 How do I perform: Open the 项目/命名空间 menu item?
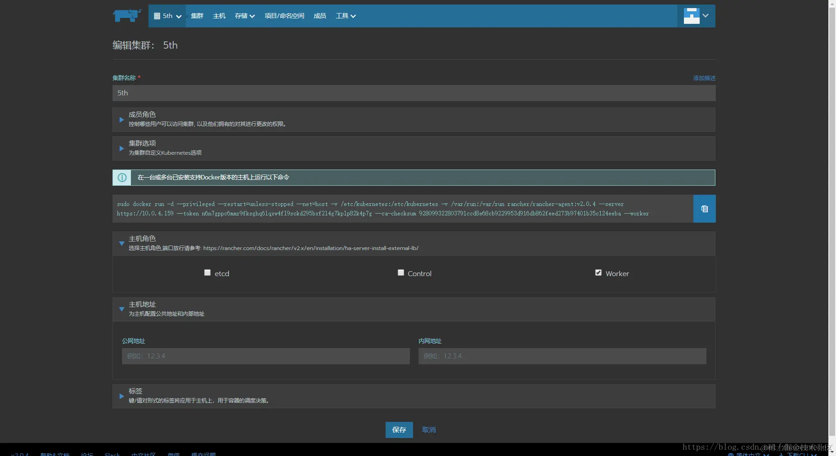(284, 16)
